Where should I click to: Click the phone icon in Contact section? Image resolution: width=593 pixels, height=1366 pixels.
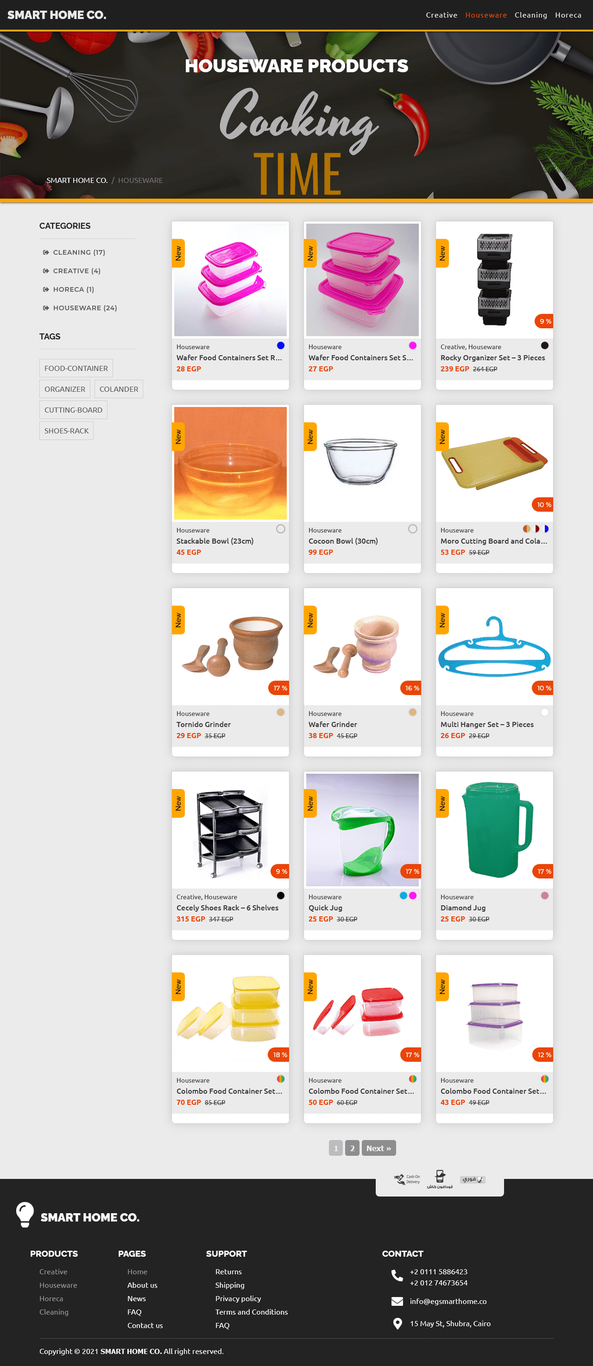pyautogui.click(x=397, y=1276)
